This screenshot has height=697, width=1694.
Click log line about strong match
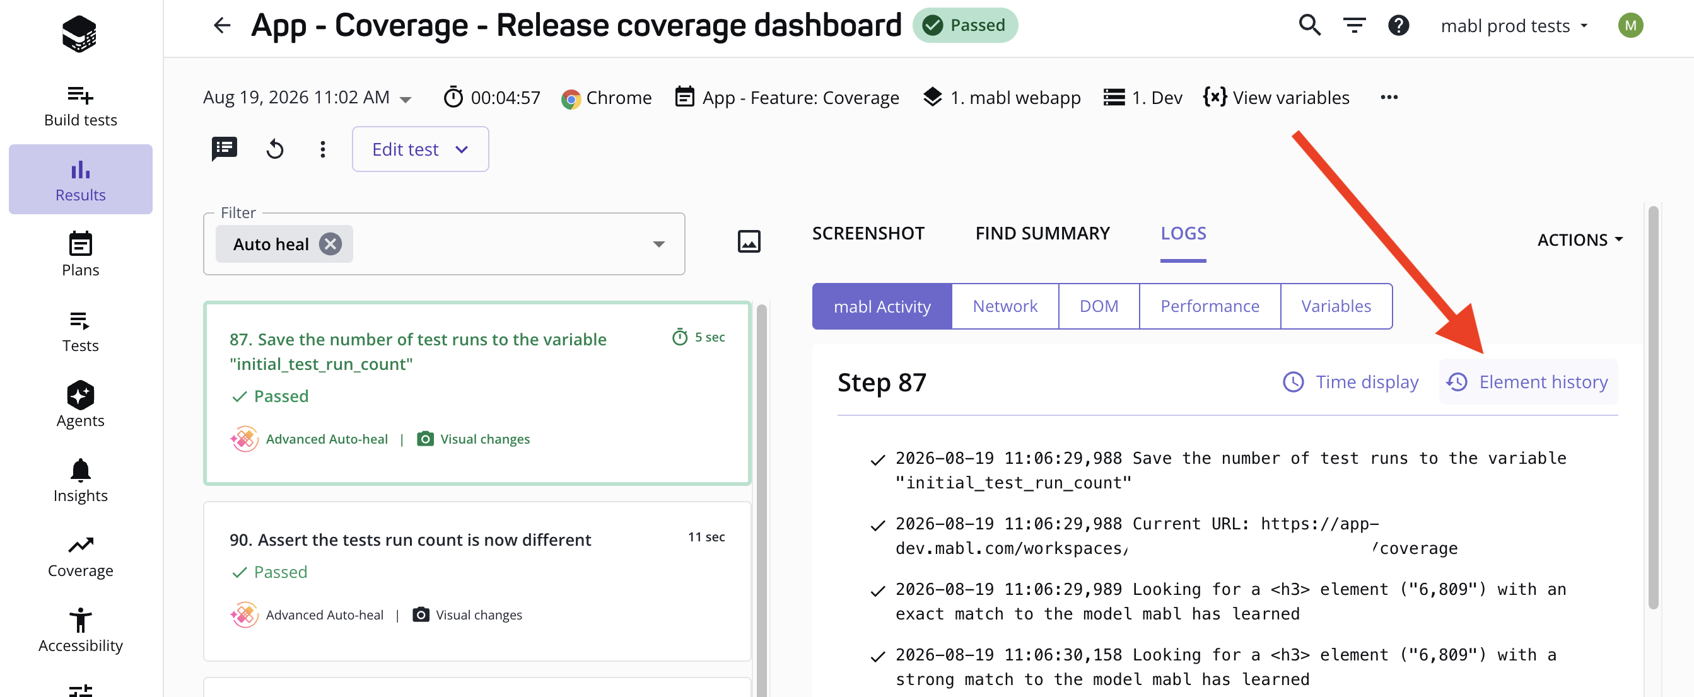tap(1226, 667)
